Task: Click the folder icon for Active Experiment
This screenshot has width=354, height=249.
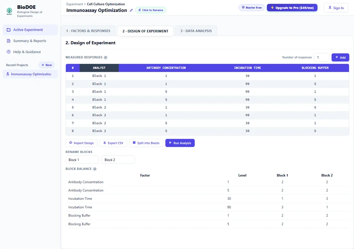Action: coord(8,30)
